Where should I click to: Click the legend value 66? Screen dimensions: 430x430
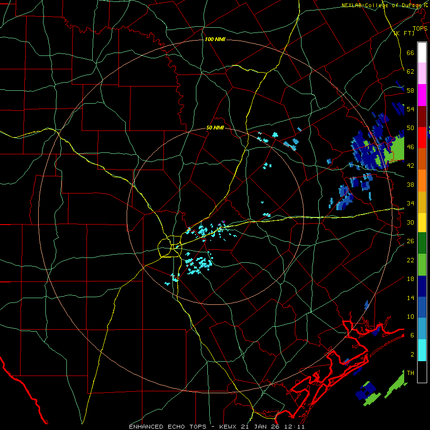(x=410, y=53)
